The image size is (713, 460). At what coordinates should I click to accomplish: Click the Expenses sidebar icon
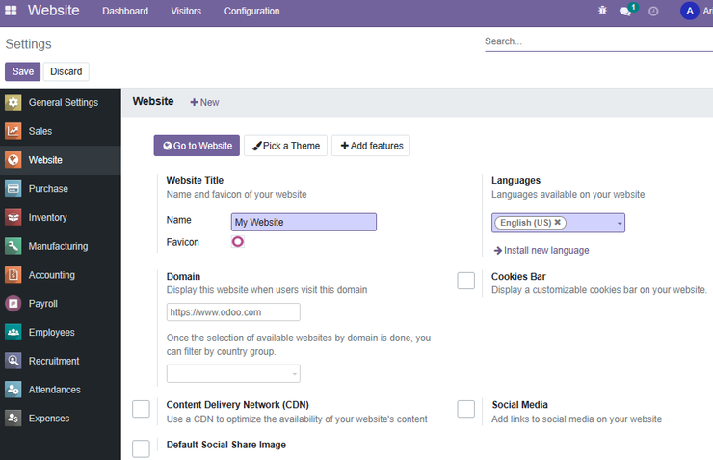pyautogui.click(x=13, y=418)
